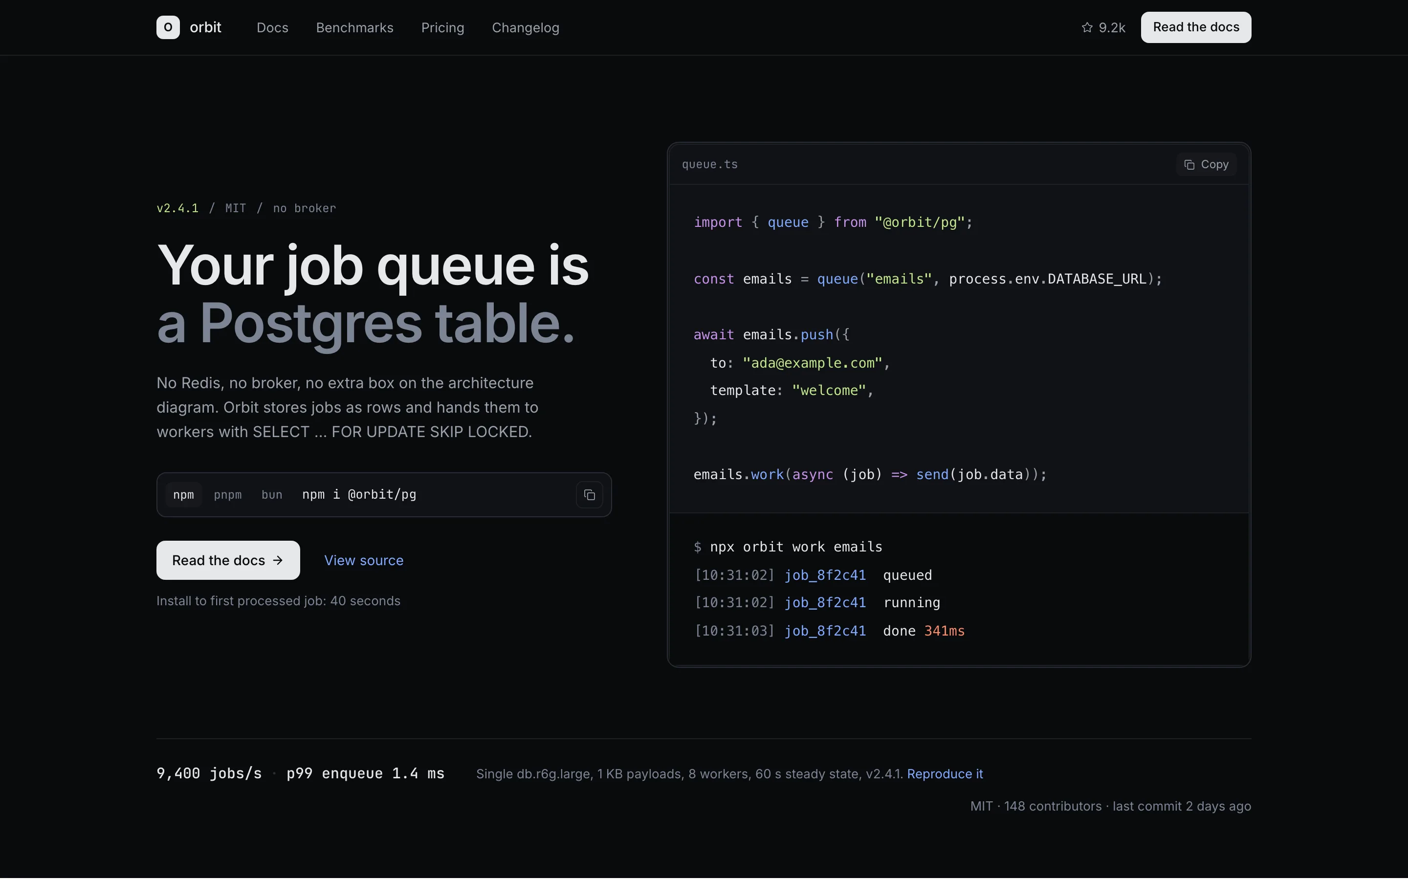This screenshot has width=1408, height=880.
Task: Switch to the bun tab
Action: tap(272, 495)
